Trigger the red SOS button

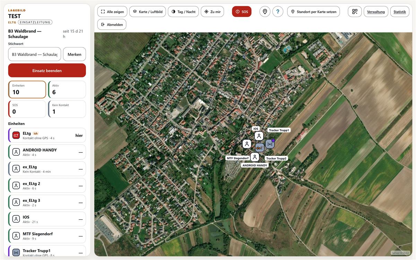(242, 11)
